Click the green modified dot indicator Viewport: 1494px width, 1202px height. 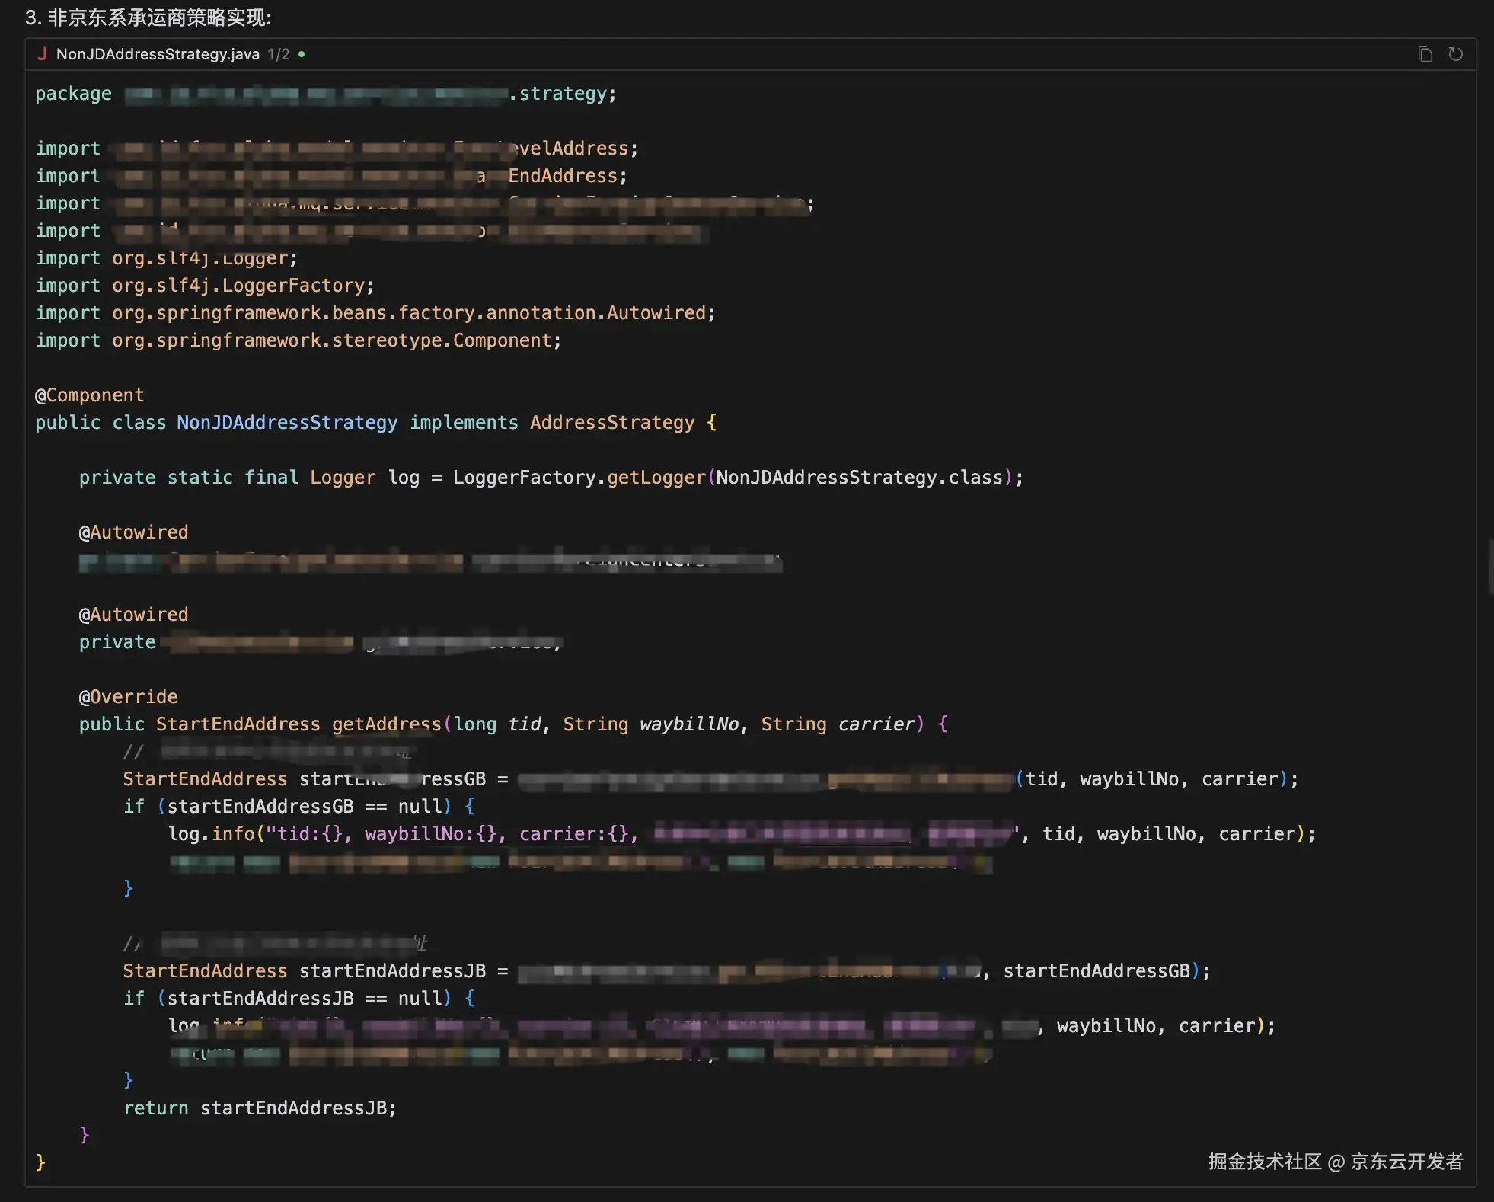point(302,54)
